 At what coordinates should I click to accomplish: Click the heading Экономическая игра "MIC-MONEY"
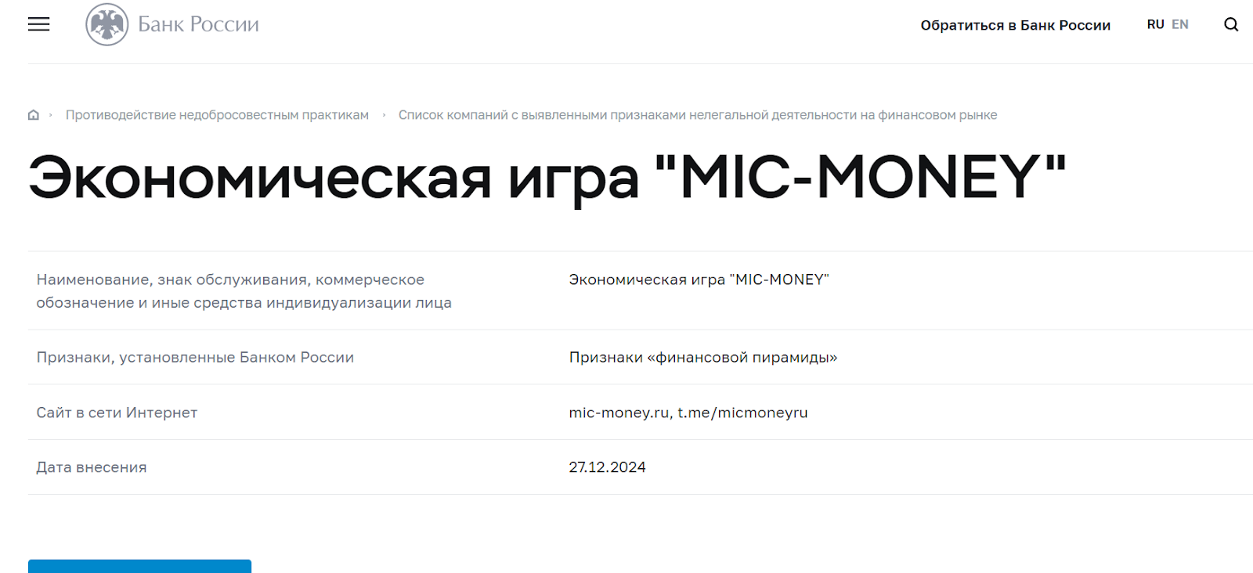tap(547, 178)
